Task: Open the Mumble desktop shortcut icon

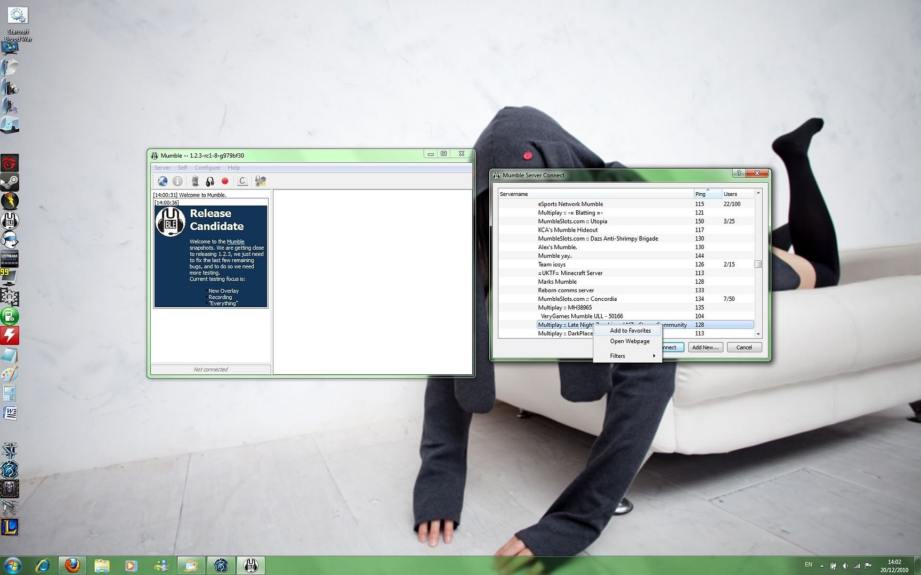Action: pos(10,221)
